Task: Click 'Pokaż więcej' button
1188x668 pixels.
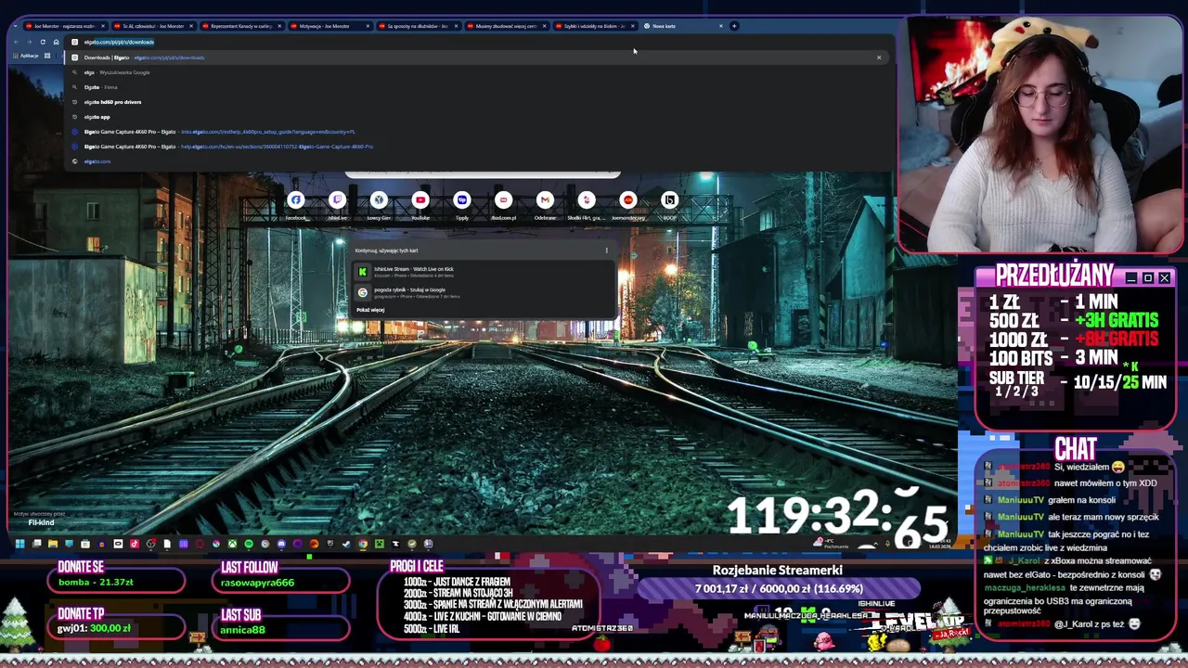Action: pos(370,310)
